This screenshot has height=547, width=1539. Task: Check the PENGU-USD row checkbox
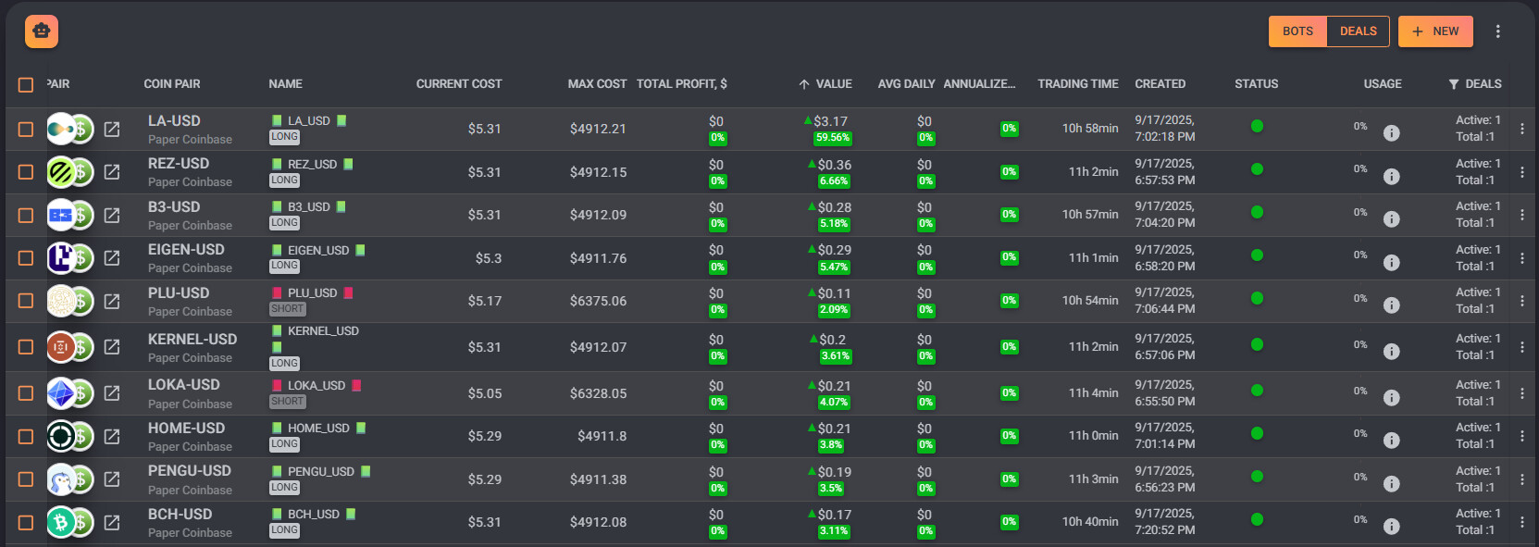point(26,479)
